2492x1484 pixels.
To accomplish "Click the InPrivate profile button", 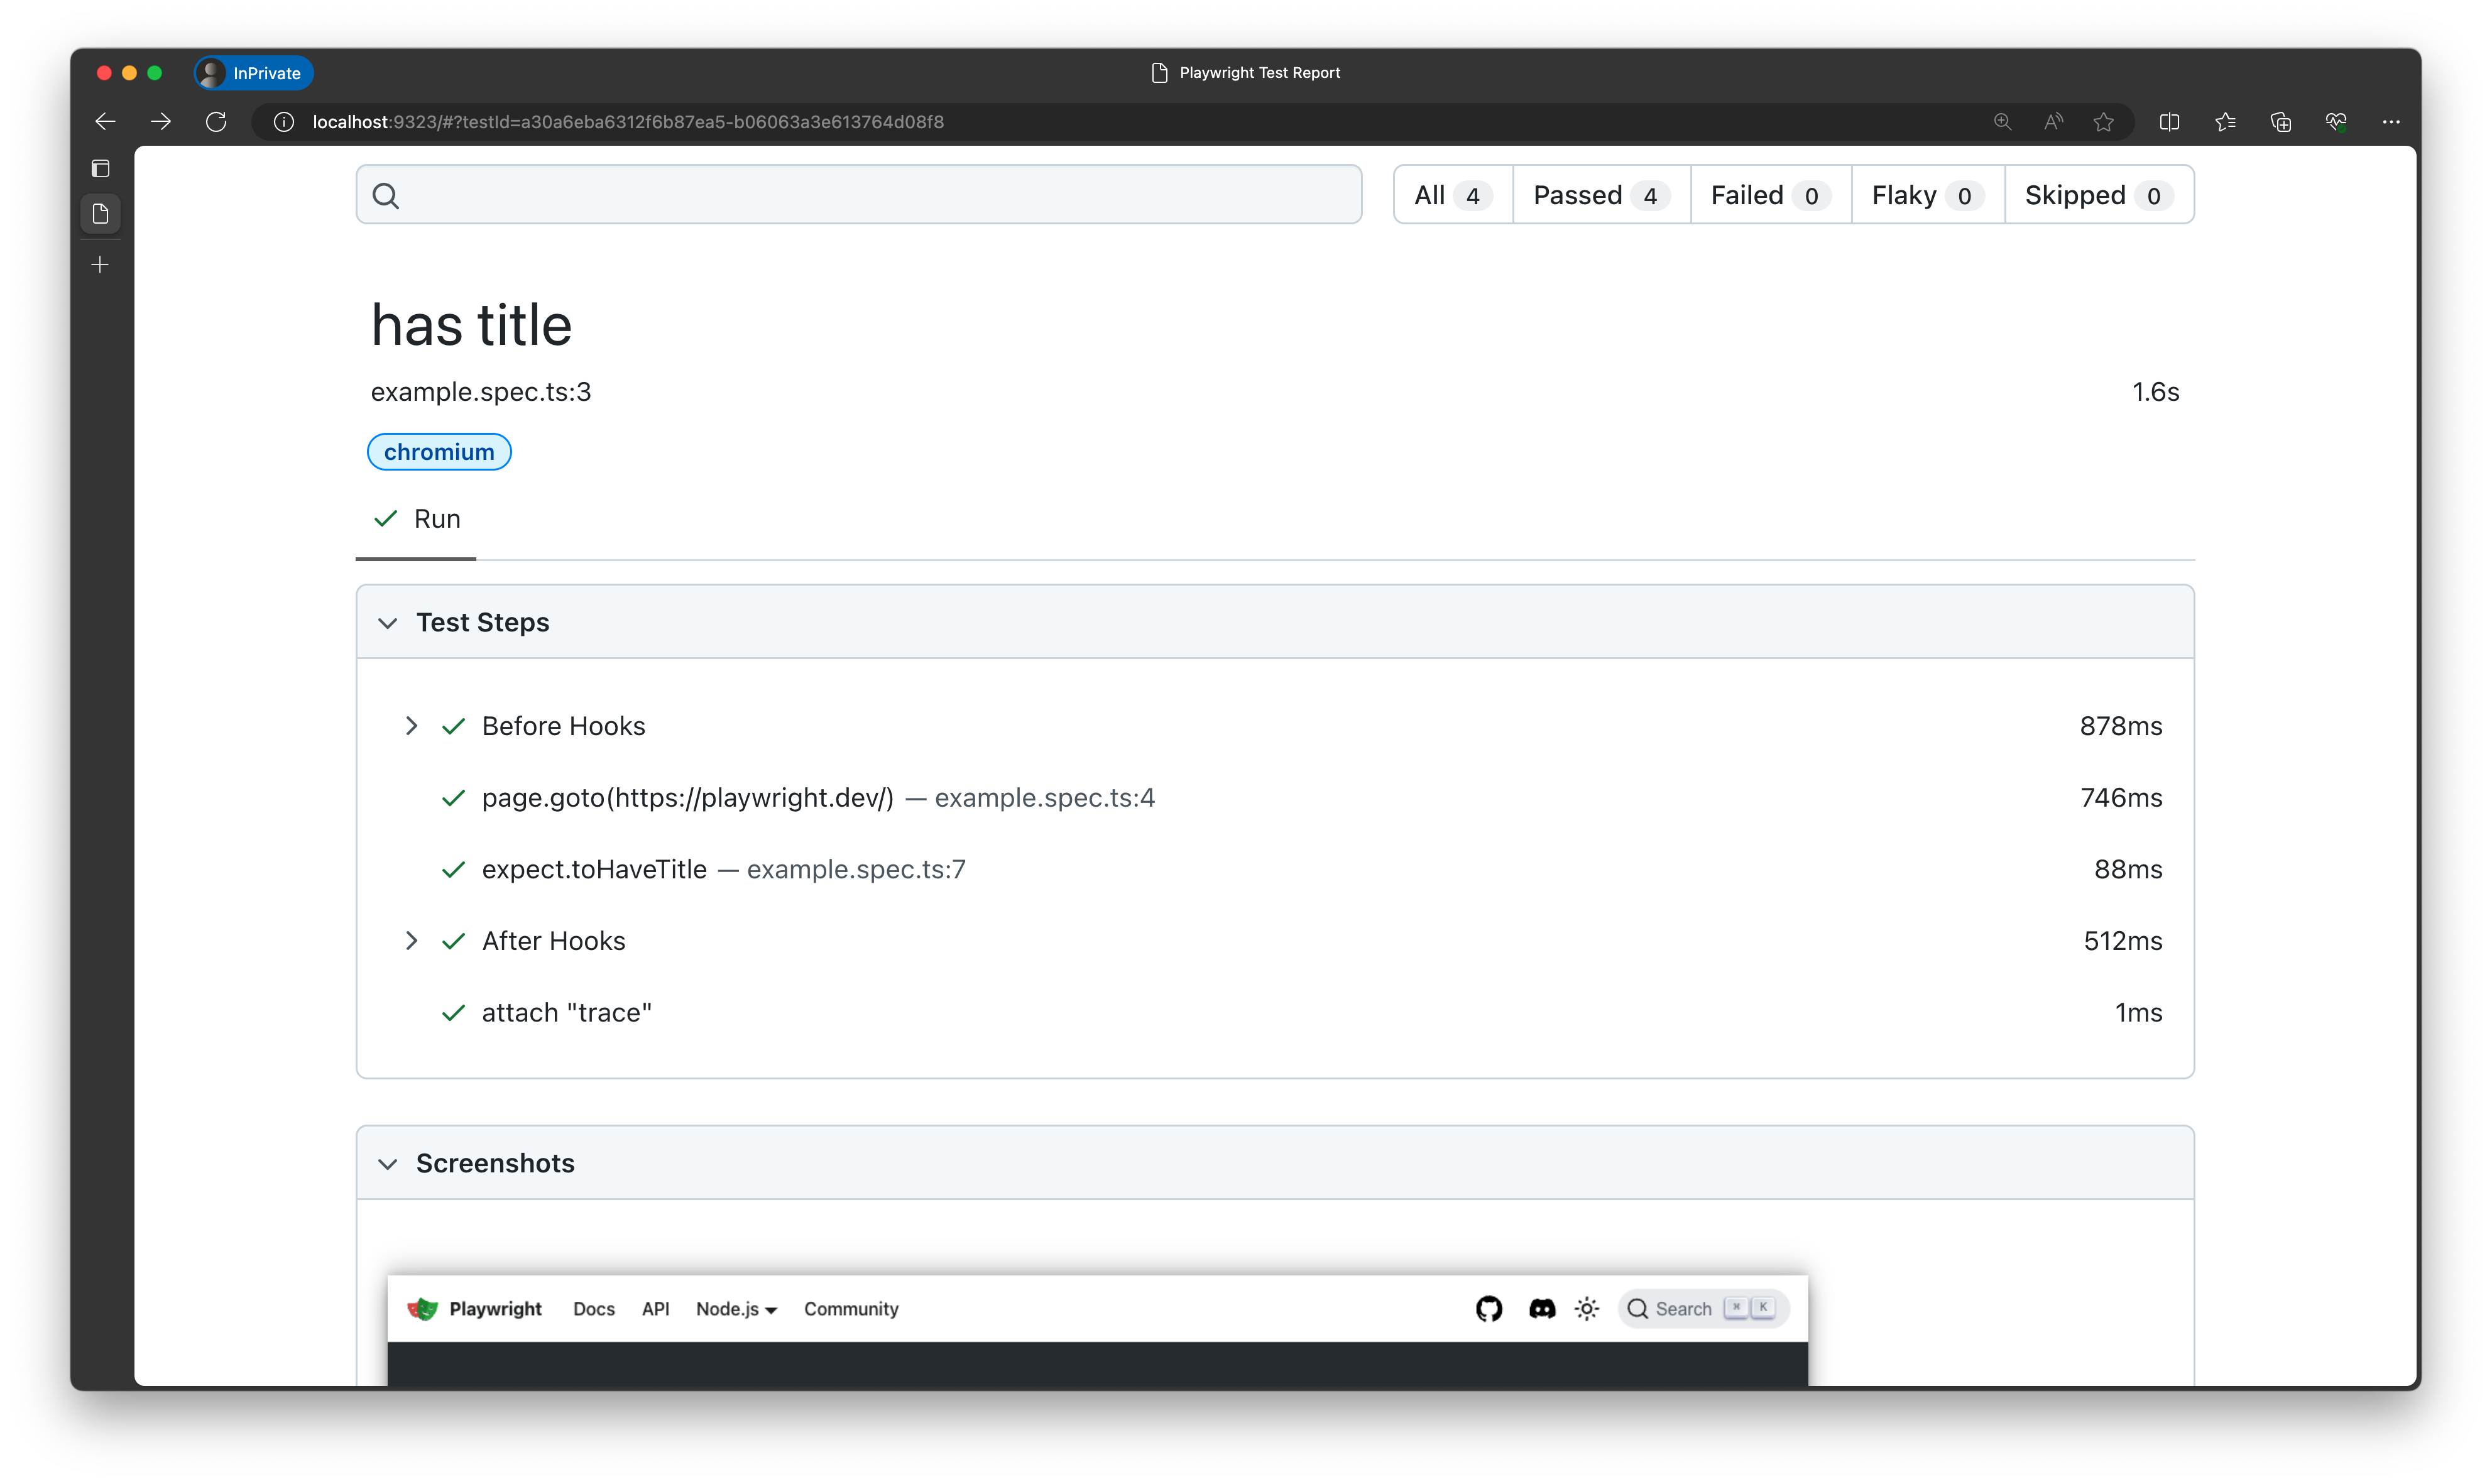I will (254, 73).
